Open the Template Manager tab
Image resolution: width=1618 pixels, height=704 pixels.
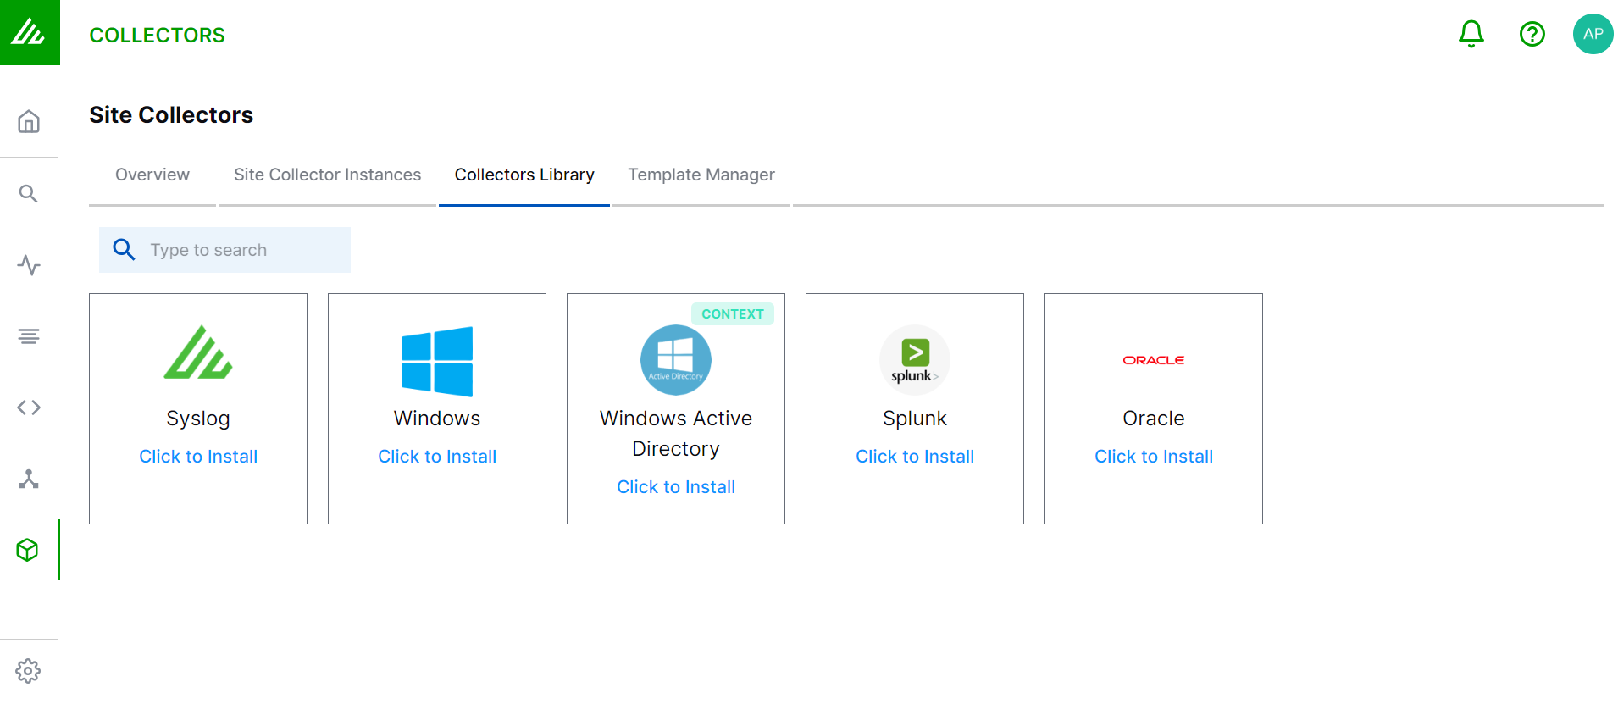[x=701, y=175]
